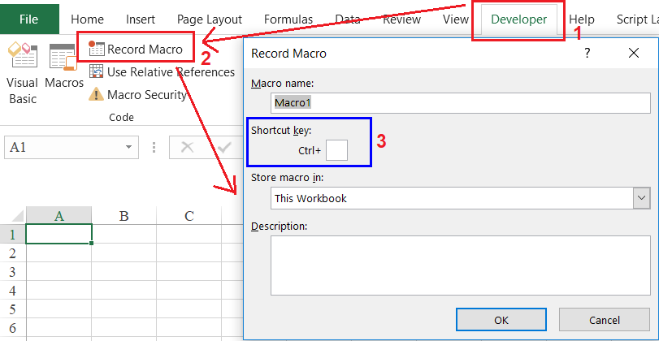Select column B header
The height and width of the screenshot is (341, 659).
click(124, 216)
